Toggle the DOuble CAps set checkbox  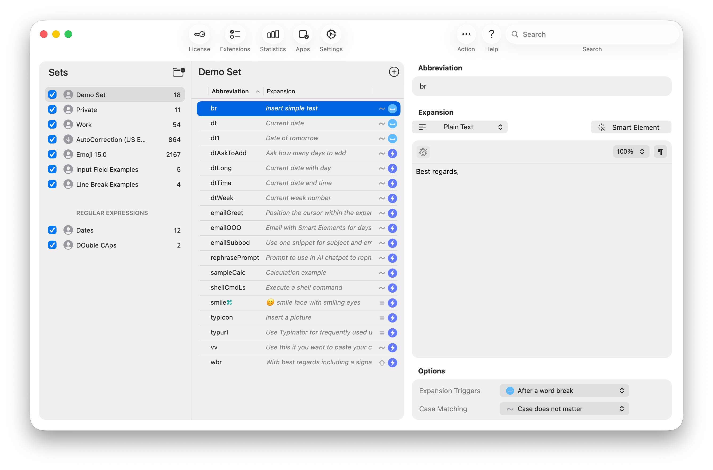coord(53,245)
